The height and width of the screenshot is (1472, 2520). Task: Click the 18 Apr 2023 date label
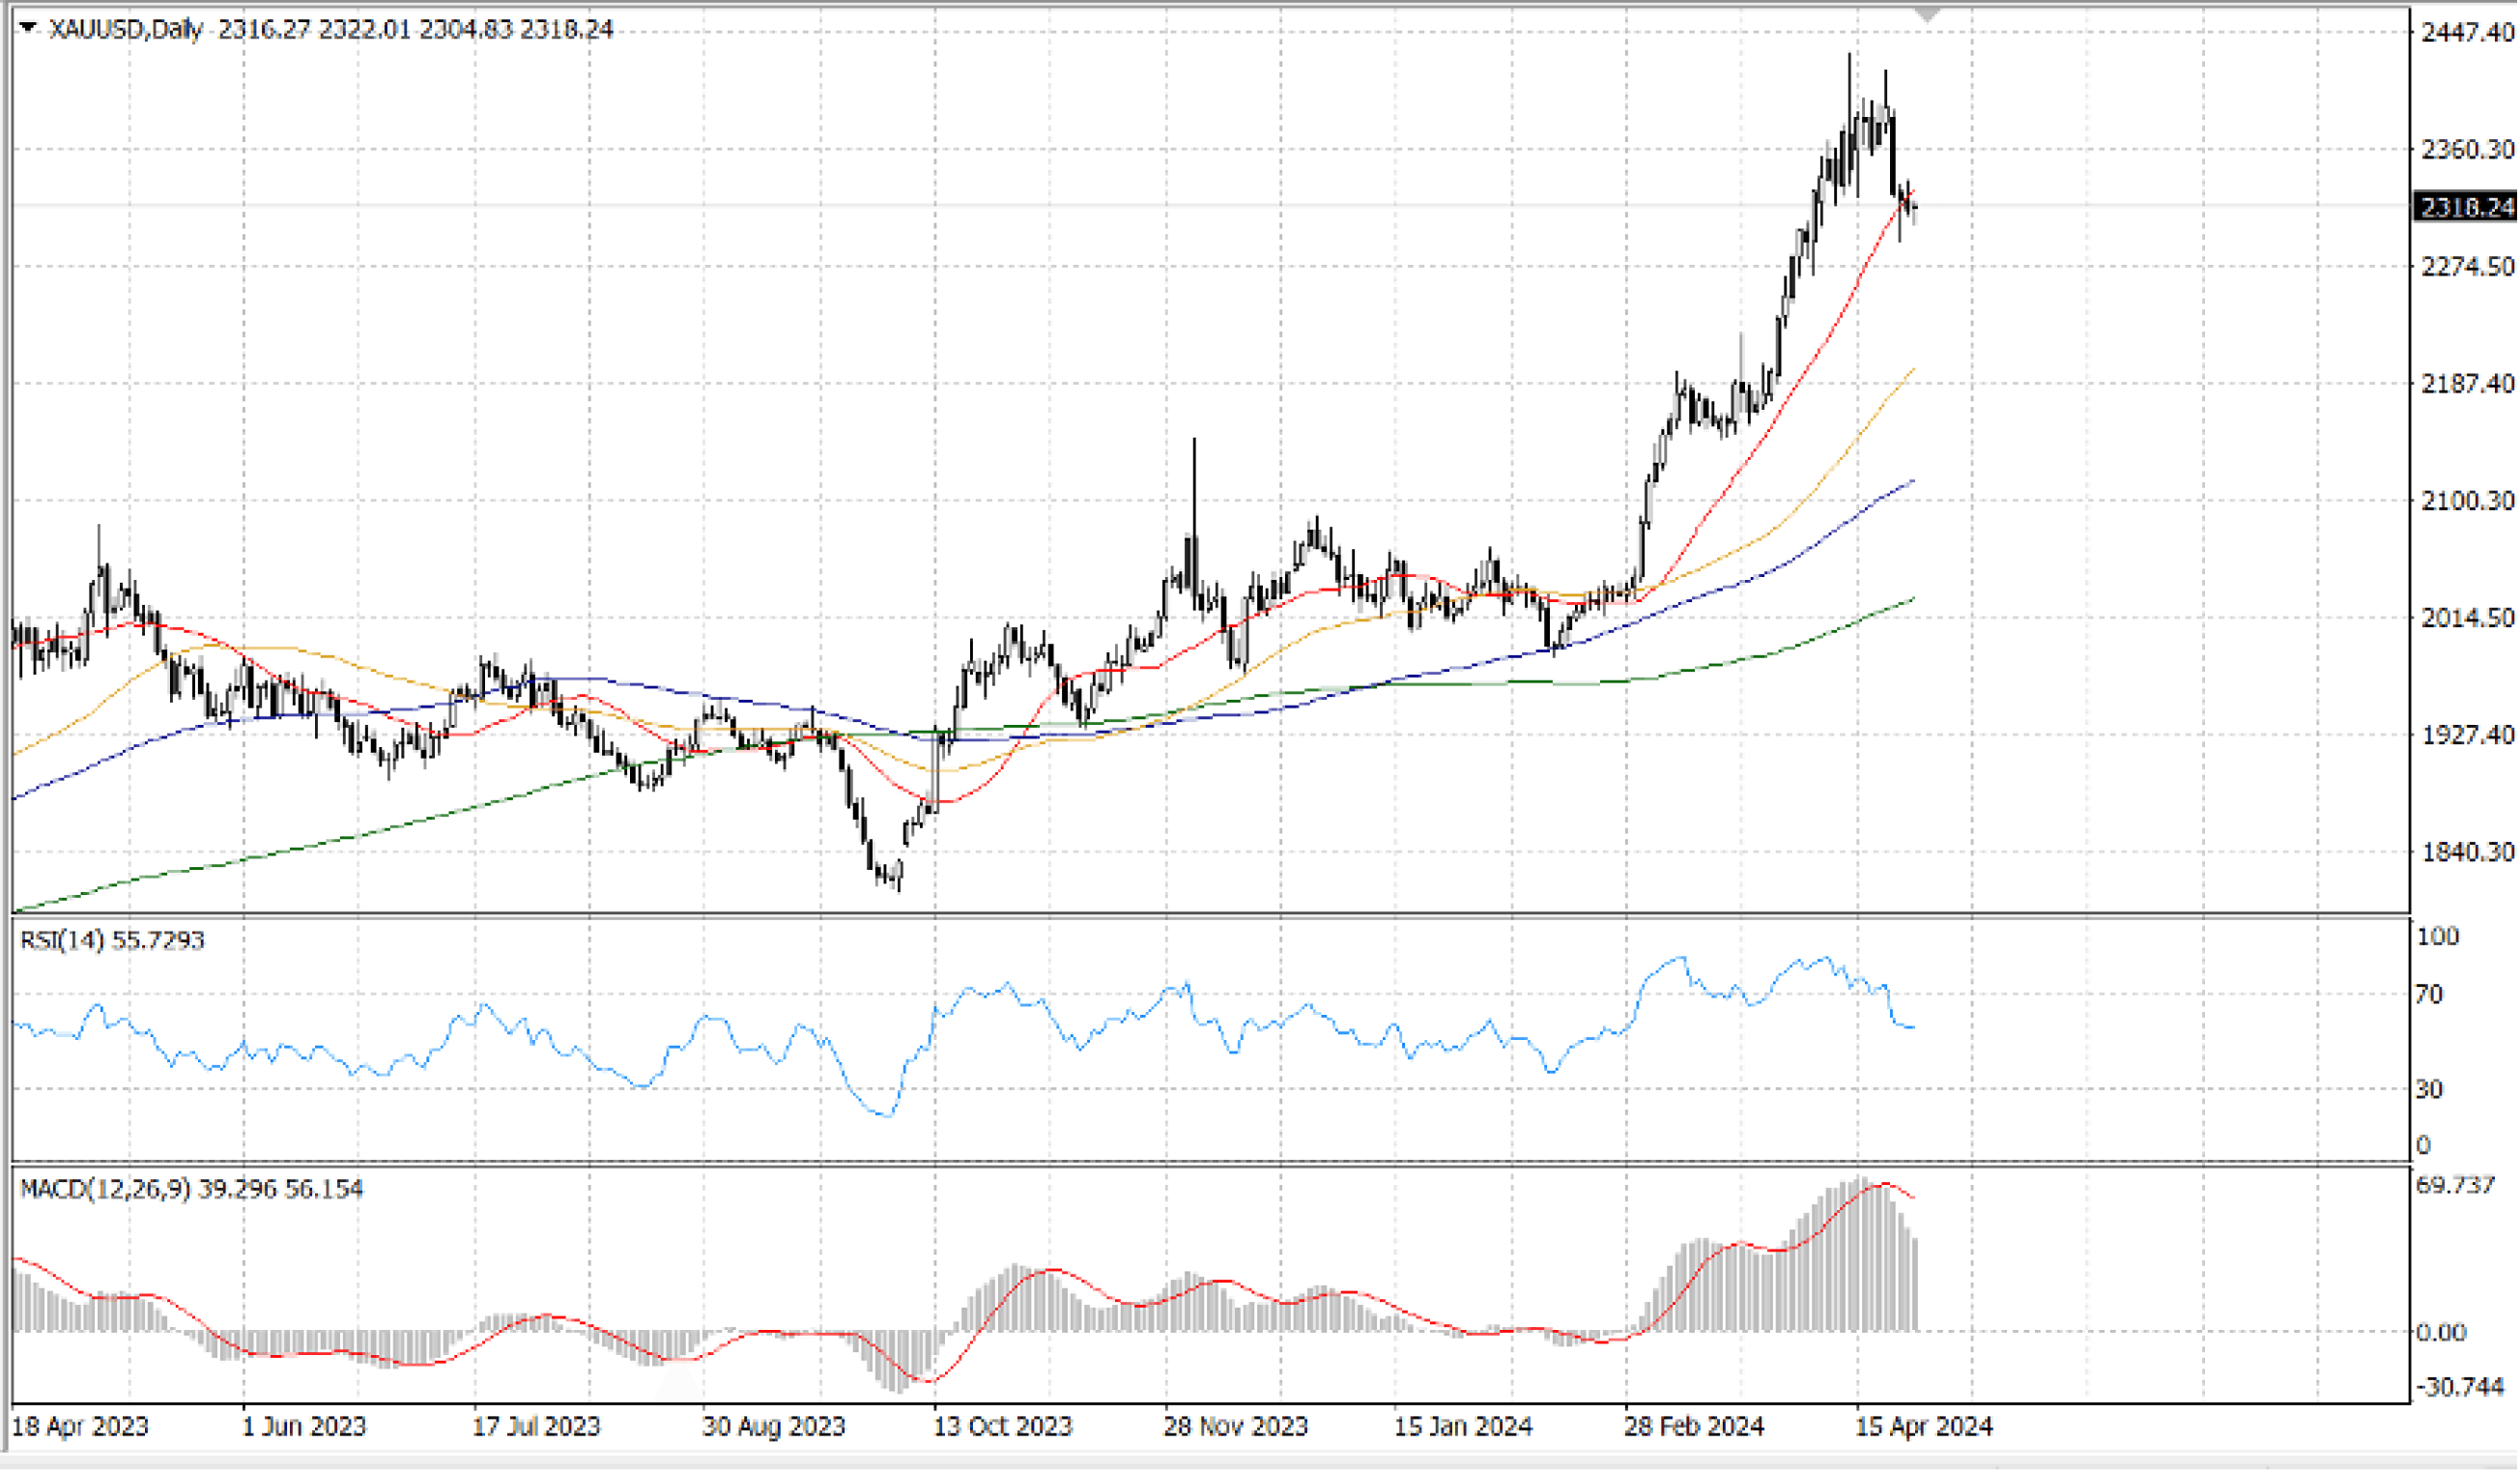point(80,1426)
